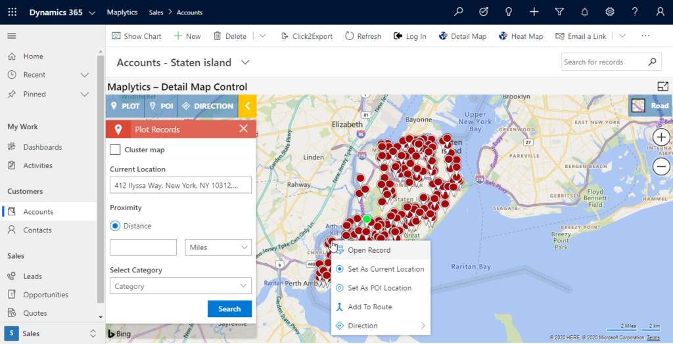This screenshot has width=673, height=344.
Task: Open the Direction submenu
Action: click(x=381, y=326)
